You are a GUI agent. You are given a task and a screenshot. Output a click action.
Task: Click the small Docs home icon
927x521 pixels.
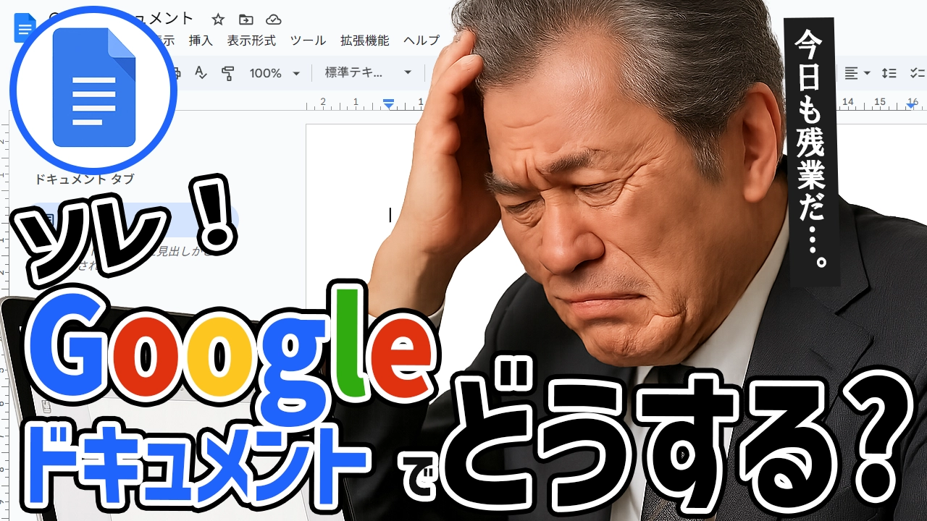point(23,29)
